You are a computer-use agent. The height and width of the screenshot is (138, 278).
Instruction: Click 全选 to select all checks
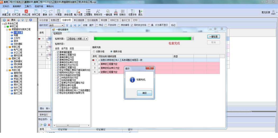coord(57,48)
